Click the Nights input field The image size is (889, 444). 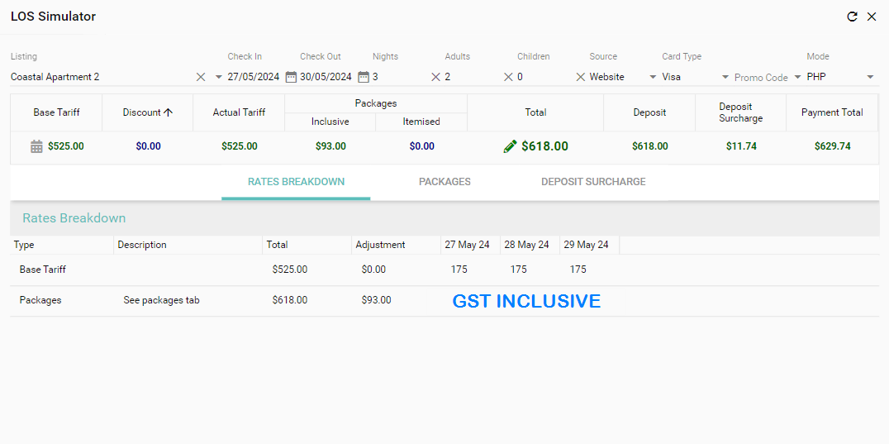click(x=398, y=77)
